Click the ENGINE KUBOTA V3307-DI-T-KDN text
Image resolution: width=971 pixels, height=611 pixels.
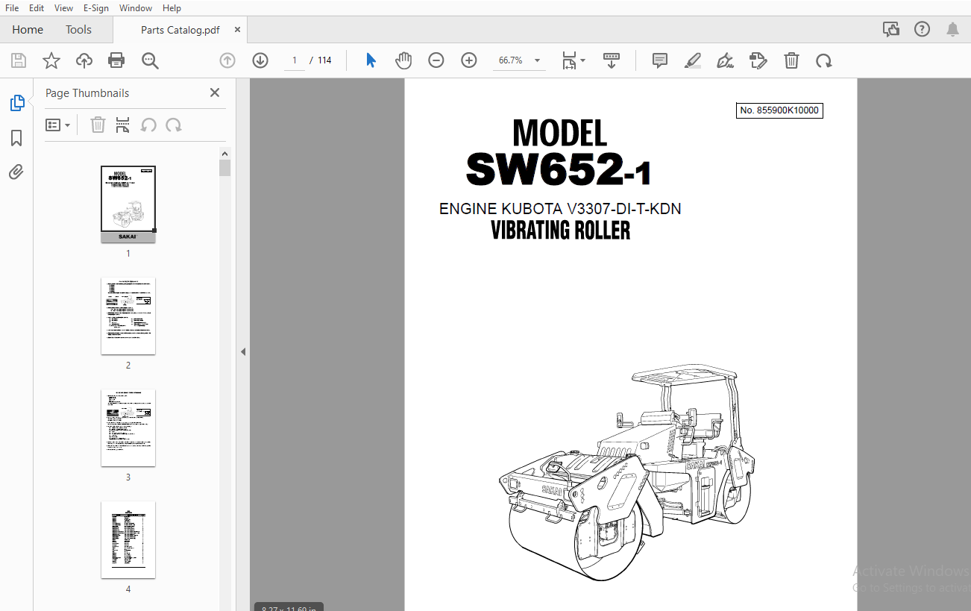coord(560,209)
